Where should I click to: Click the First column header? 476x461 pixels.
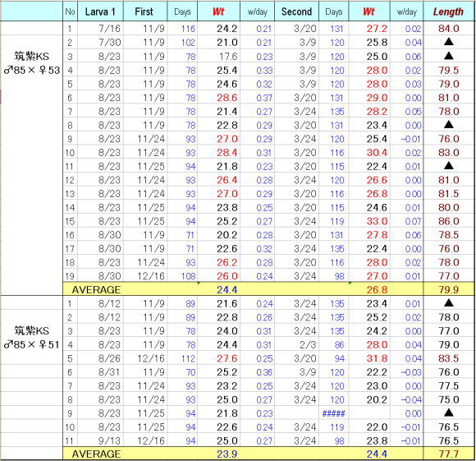click(144, 12)
